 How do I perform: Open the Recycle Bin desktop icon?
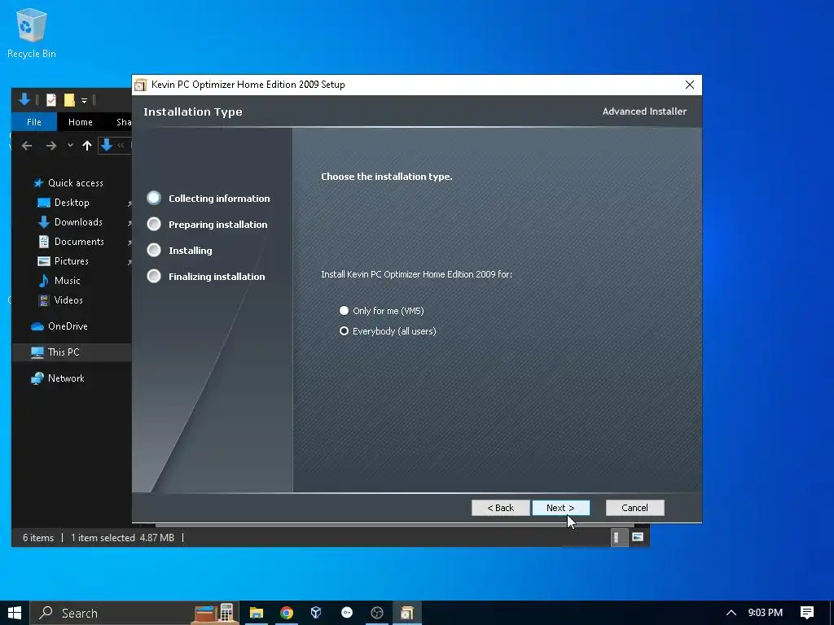coord(32,33)
